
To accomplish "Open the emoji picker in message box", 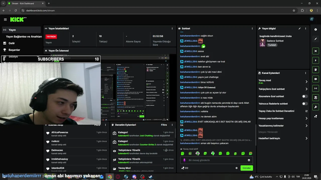I will 249,160.
